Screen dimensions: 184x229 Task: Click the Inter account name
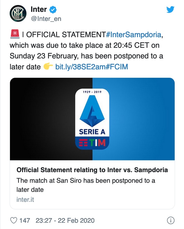coord(39,9)
